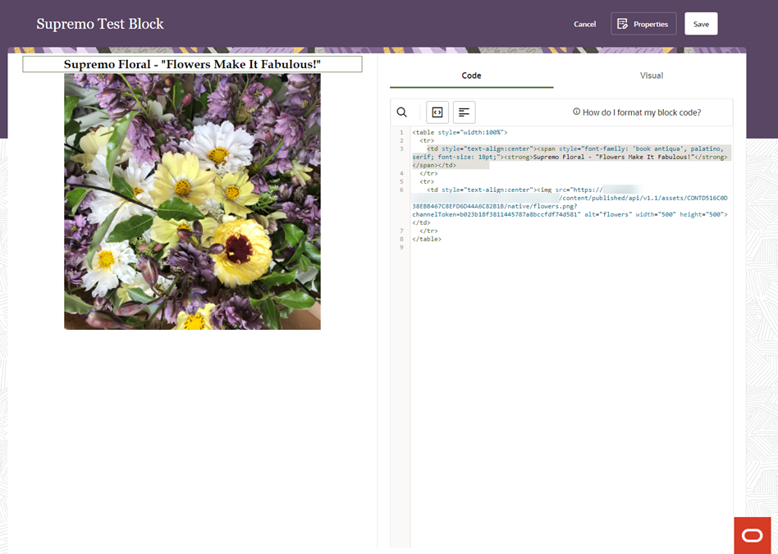778x554 pixels.
Task: Select the Supremo Floral heading in preview
Action: coord(193,65)
